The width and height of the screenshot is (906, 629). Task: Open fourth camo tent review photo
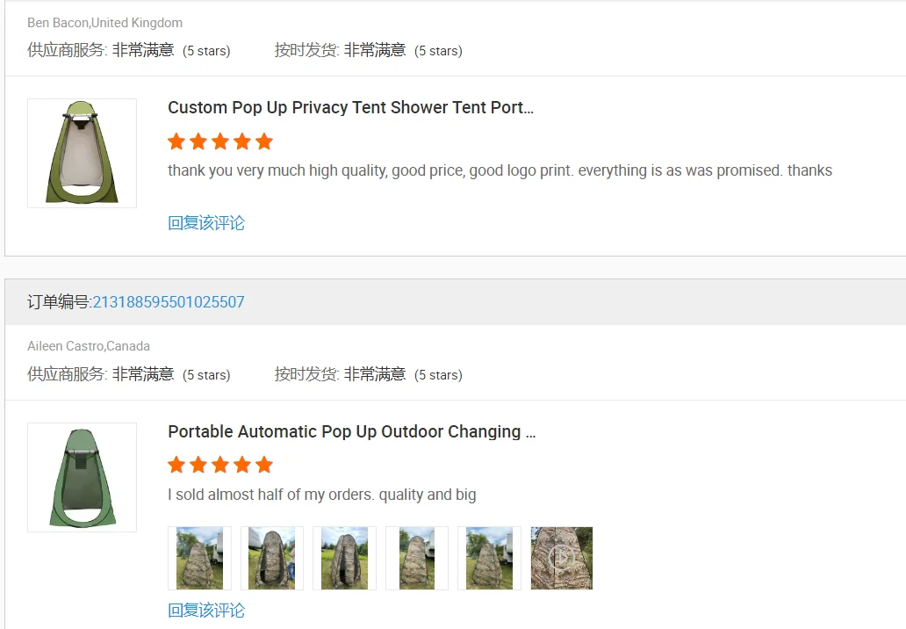417,558
